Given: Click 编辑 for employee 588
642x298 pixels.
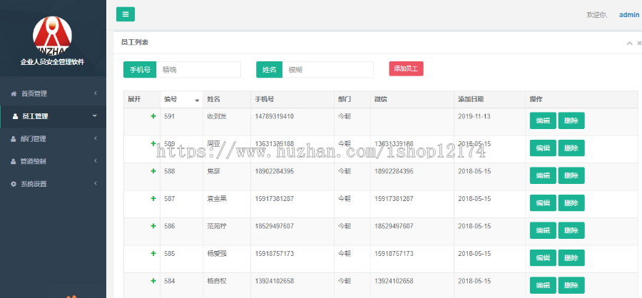Looking at the screenshot, I should tap(543, 175).
